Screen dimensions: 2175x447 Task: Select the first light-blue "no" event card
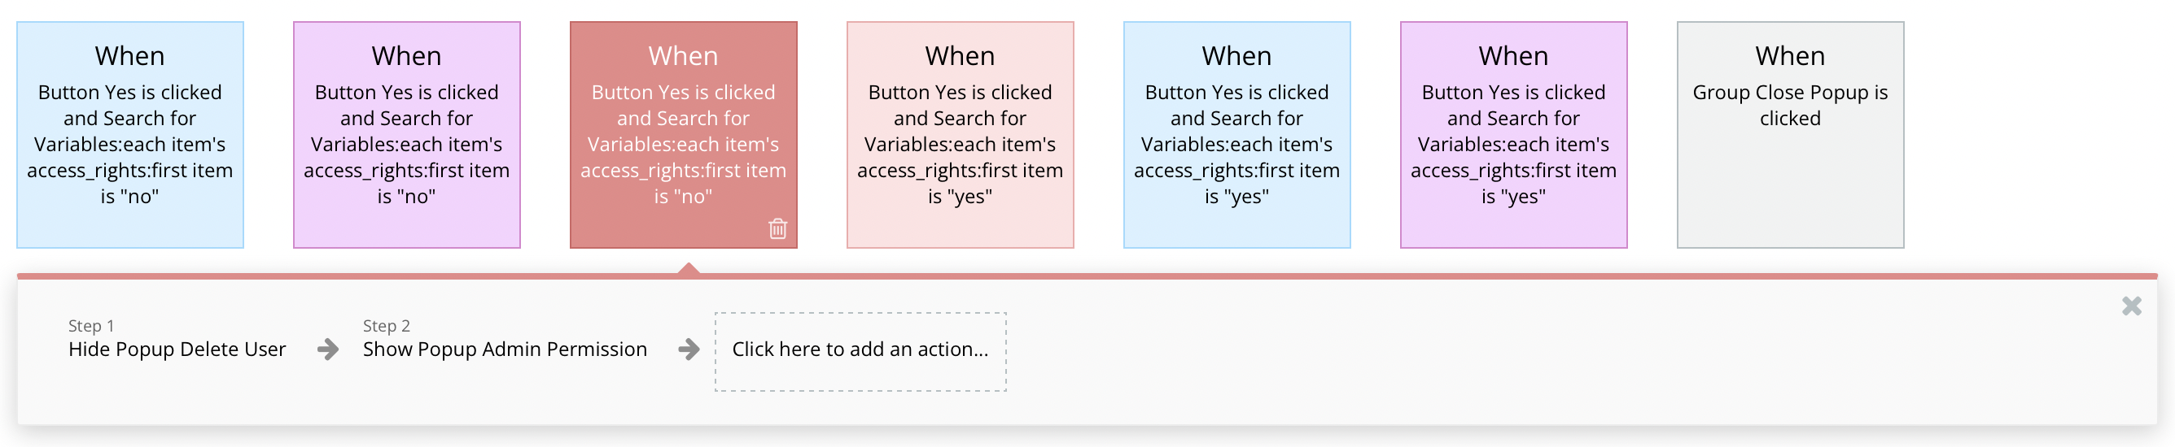(x=130, y=135)
